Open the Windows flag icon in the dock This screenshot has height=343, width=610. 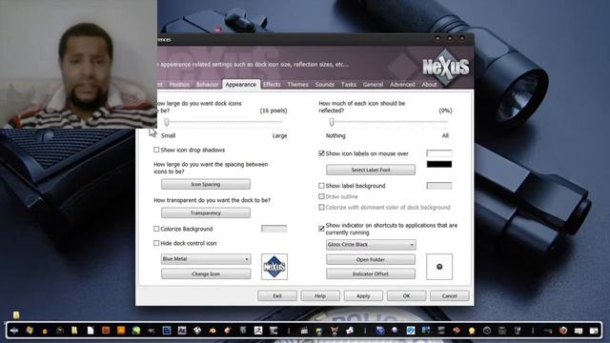[30, 331]
